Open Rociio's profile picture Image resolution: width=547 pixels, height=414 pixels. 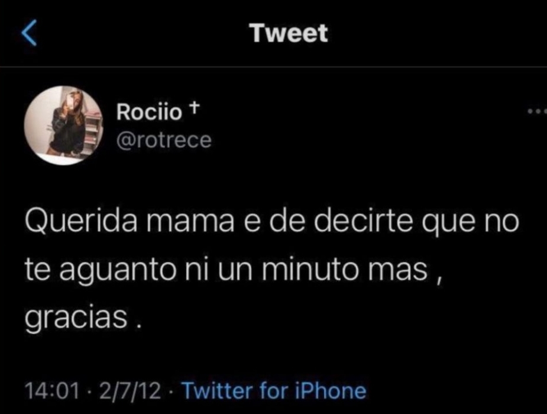click(63, 125)
